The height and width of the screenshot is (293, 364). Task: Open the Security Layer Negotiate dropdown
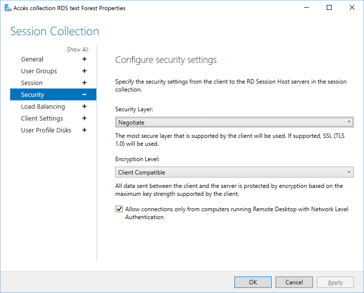click(234, 122)
